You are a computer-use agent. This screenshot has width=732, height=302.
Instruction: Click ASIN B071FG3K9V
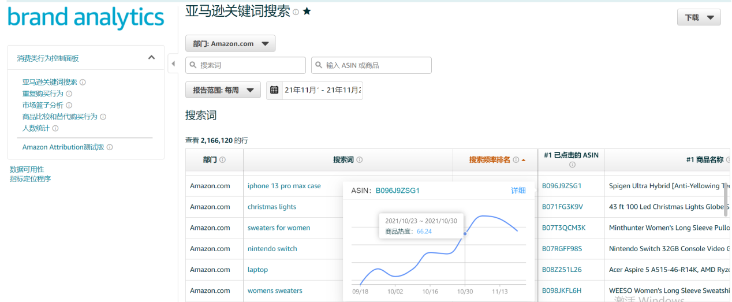[562, 207]
